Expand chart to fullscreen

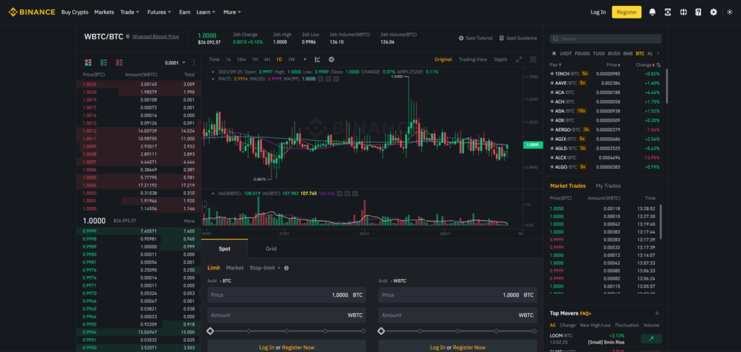coord(519,59)
